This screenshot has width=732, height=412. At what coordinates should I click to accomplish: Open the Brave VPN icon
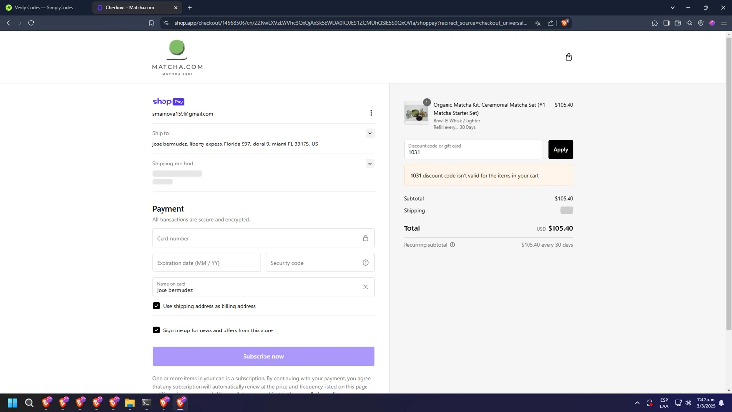coord(701,23)
